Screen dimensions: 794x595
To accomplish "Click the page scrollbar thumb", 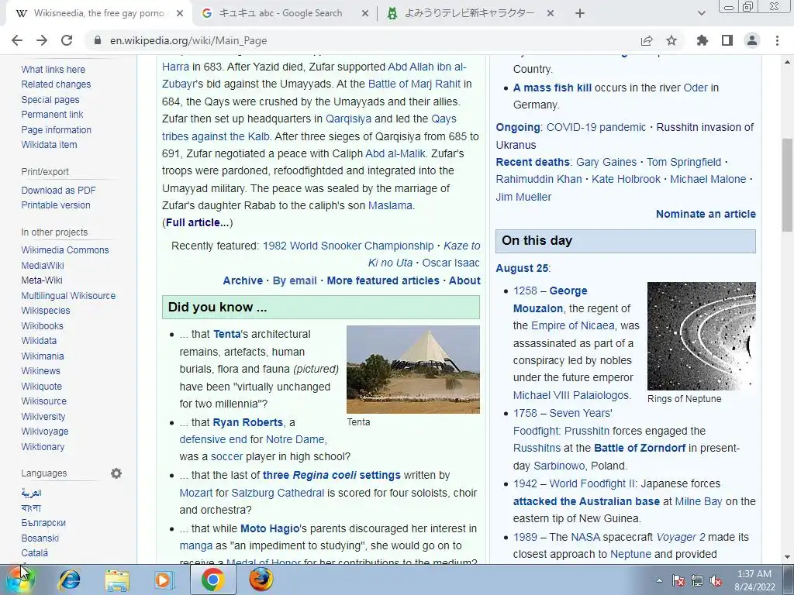I will click(x=788, y=184).
